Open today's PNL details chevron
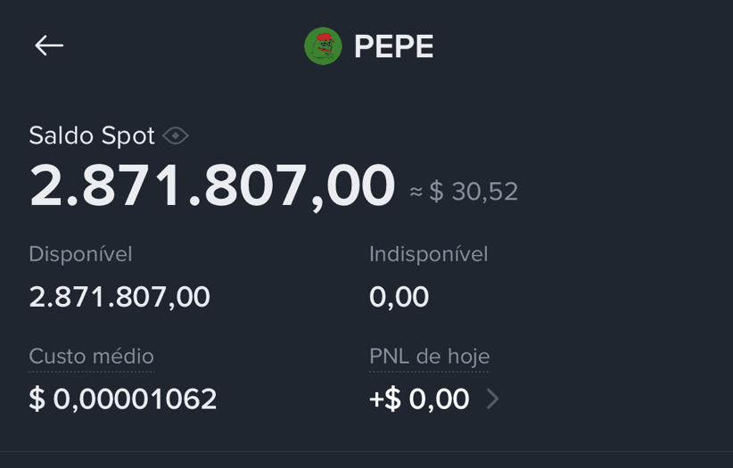 pyautogui.click(x=493, y=398)
